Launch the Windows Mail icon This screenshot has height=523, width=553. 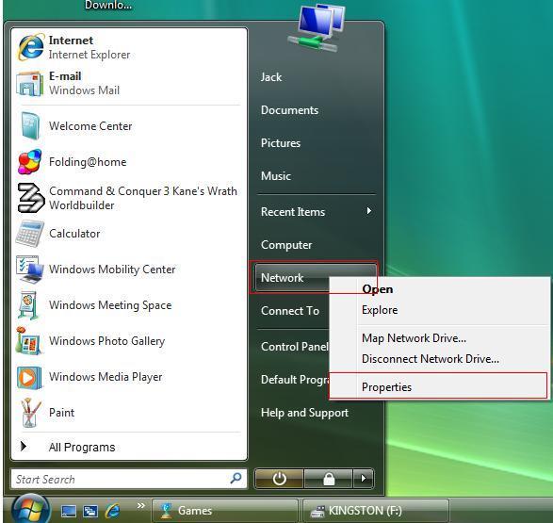(29, 84)
